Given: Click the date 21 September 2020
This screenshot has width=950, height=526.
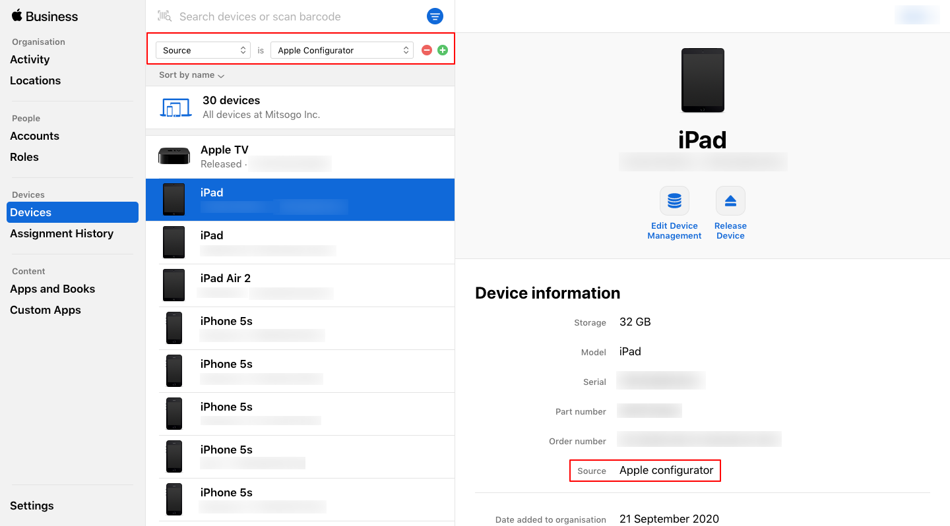Looking at the screenshot, I should point(669,519).
